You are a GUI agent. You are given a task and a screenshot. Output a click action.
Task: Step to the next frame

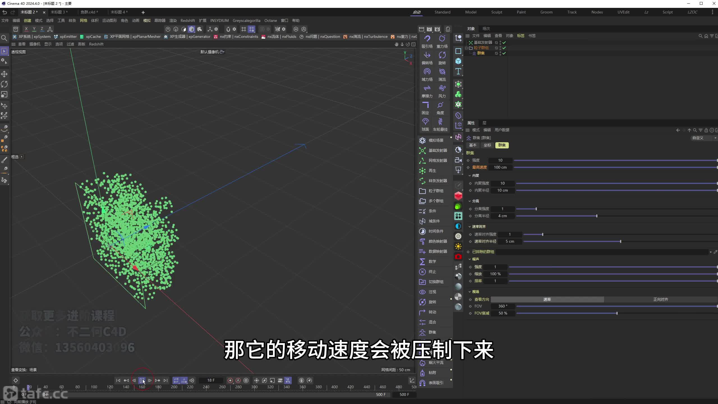click(150, 380)
